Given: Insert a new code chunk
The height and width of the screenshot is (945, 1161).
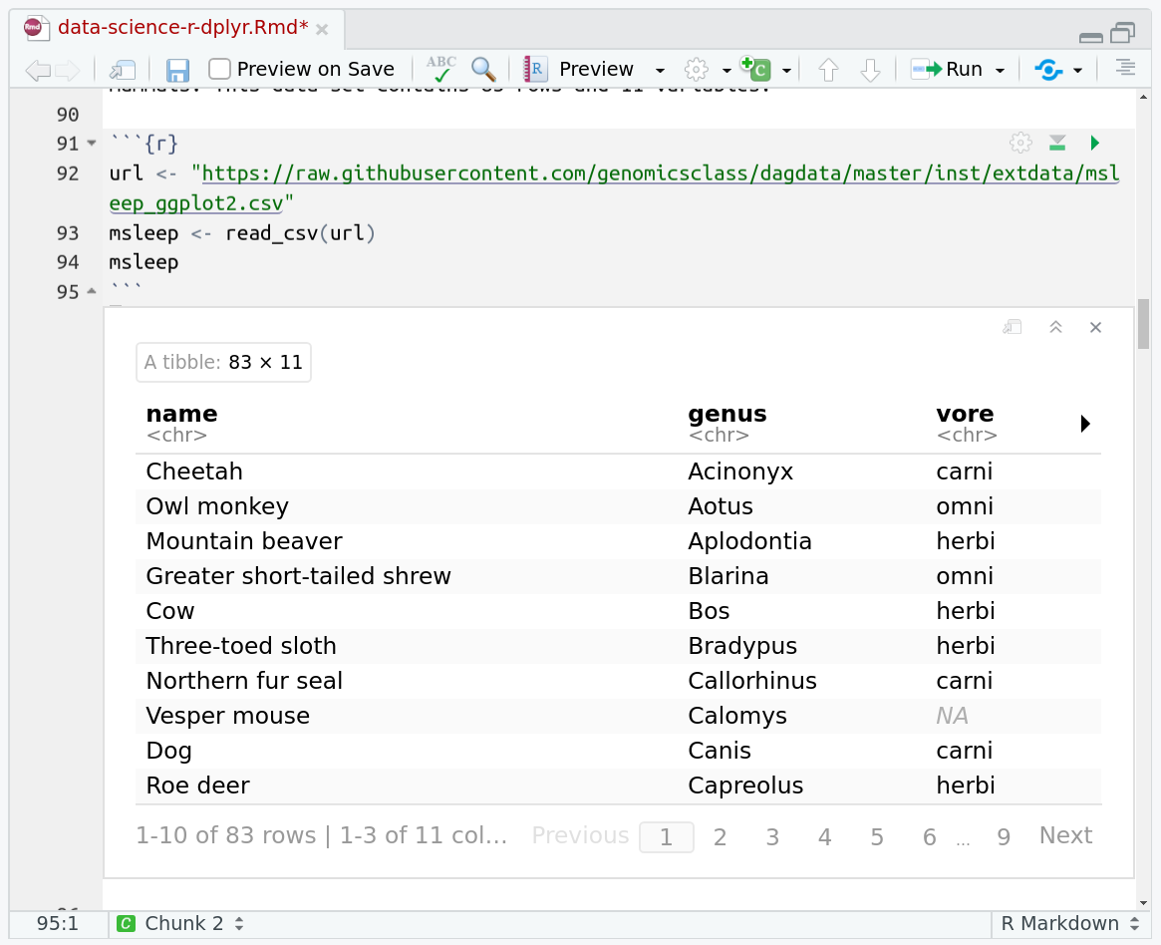Looking at the screenshot, I should tap(756, 70).
